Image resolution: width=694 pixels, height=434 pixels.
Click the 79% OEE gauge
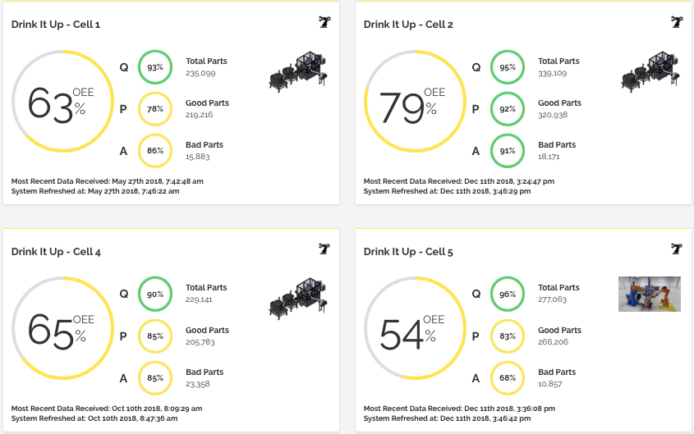[x=409, y=103]
